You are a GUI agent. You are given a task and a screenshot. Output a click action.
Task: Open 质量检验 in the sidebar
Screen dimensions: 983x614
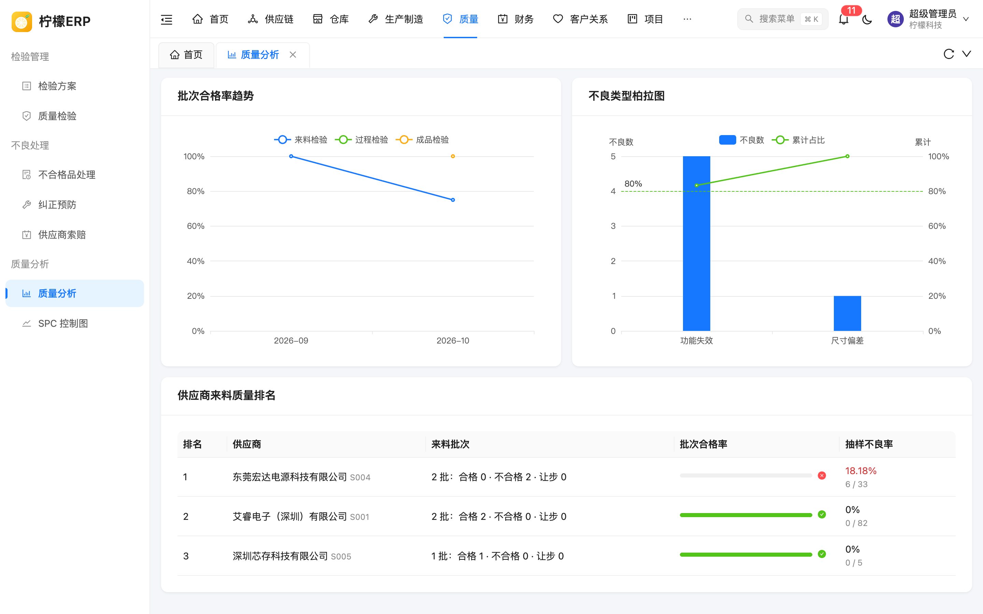(x=75, y=116)
